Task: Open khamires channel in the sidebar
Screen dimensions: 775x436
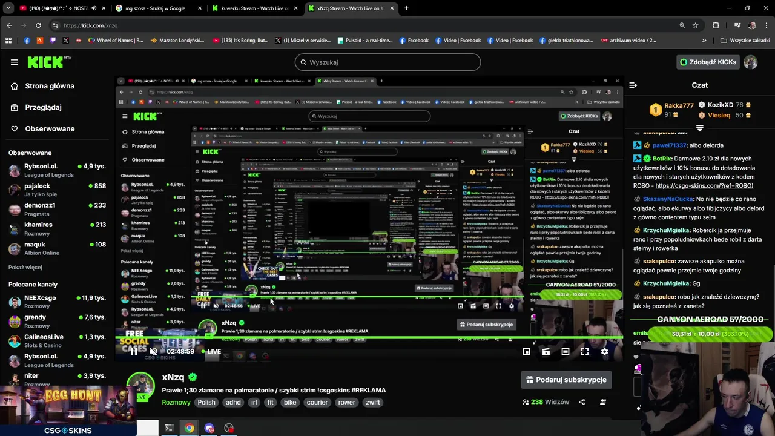Action: pyautogui.click(x=58, y=228)
